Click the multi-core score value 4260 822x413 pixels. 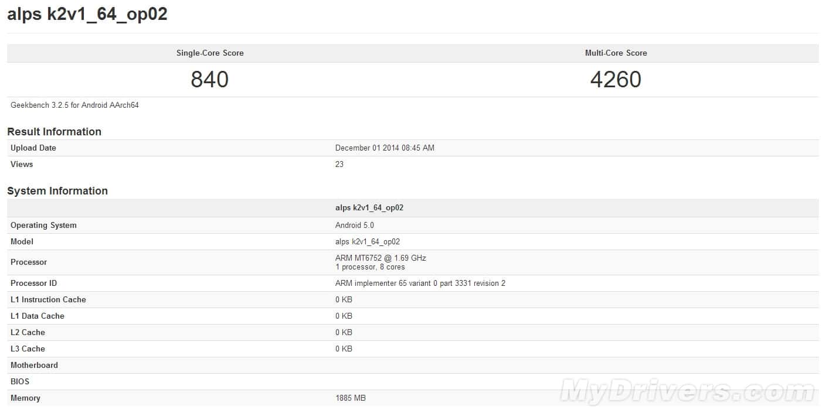pyautogui.click(x=616, y=79)
